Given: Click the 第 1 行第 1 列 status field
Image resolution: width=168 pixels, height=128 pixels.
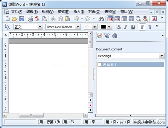Looking at the screenshot, I should [49, 122].
